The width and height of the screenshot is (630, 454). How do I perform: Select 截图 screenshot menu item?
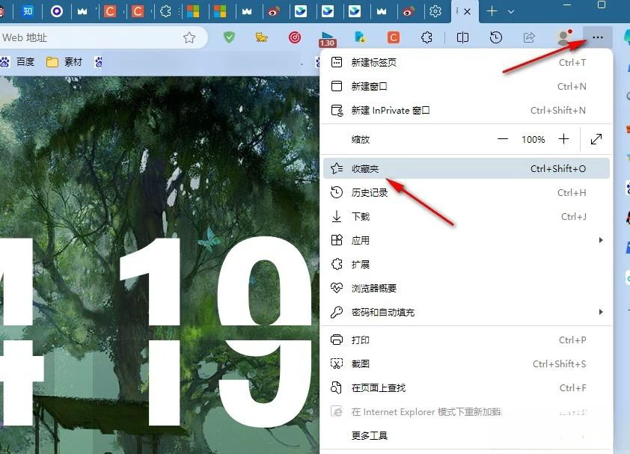466,364
